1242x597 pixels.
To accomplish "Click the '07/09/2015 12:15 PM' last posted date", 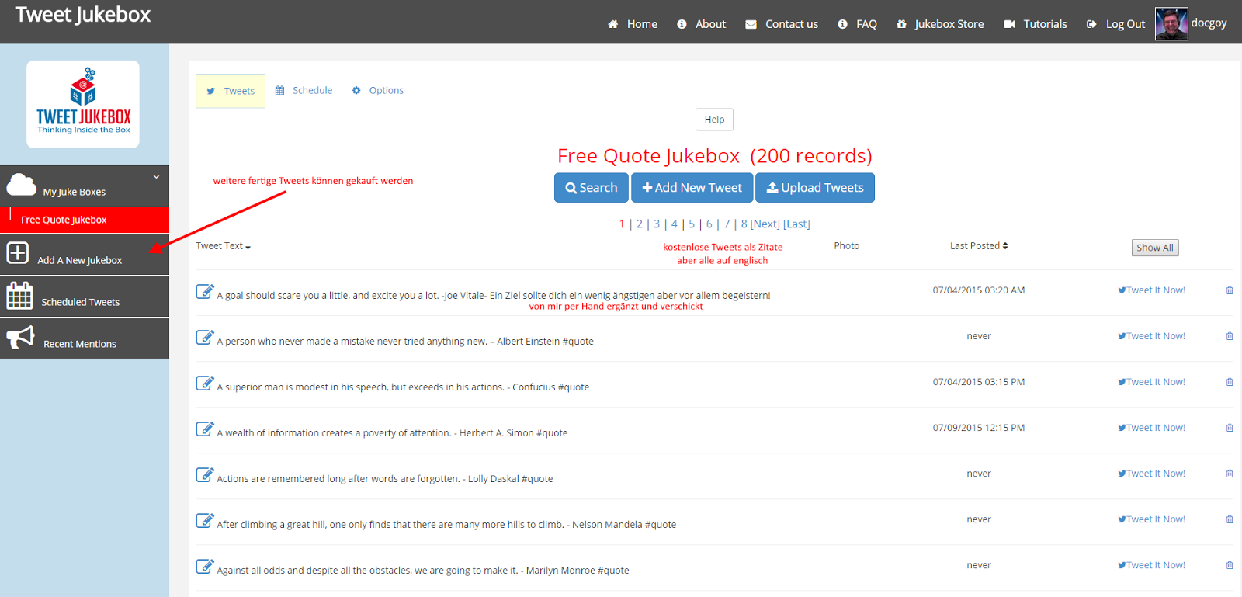I will pyautogui.click(x=979, y=428).
